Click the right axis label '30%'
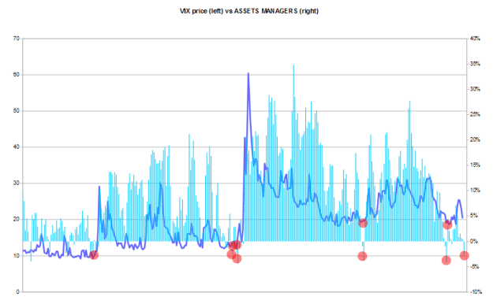Screen dimensions: 493x304 tap(475, 89)
